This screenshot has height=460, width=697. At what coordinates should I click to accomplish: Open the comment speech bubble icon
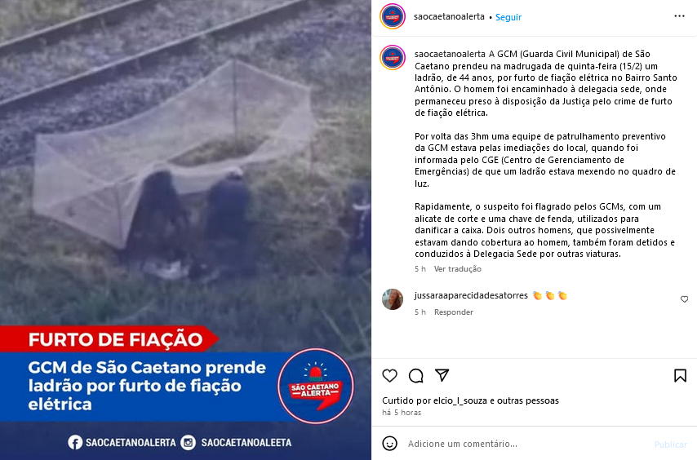coord(416,376)
